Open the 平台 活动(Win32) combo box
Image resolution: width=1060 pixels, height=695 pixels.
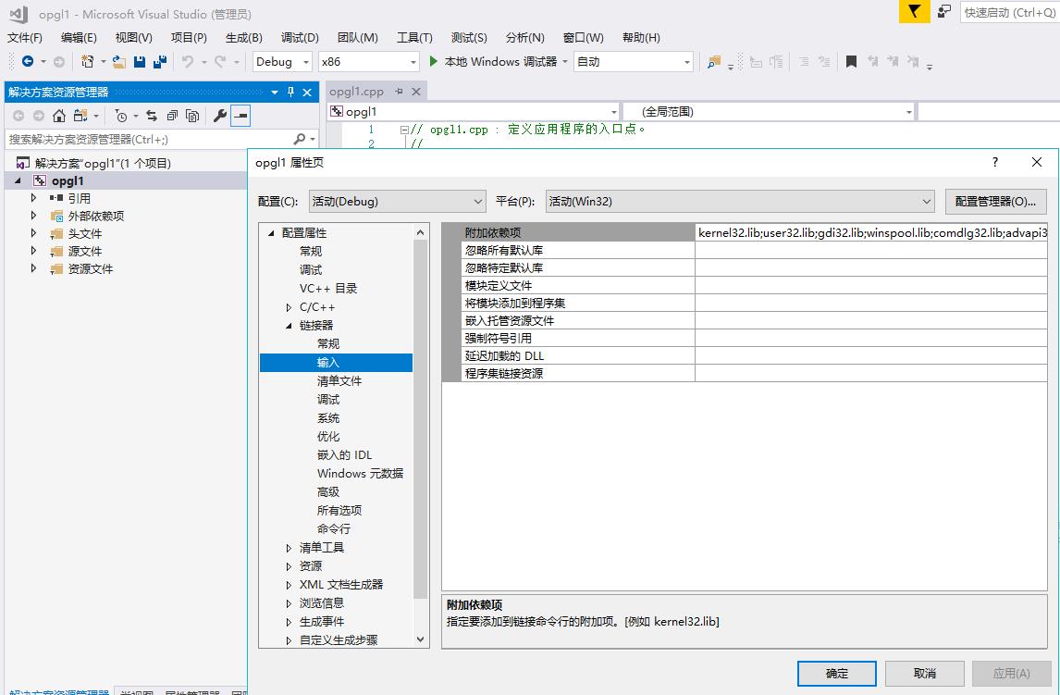click(740, 201)
